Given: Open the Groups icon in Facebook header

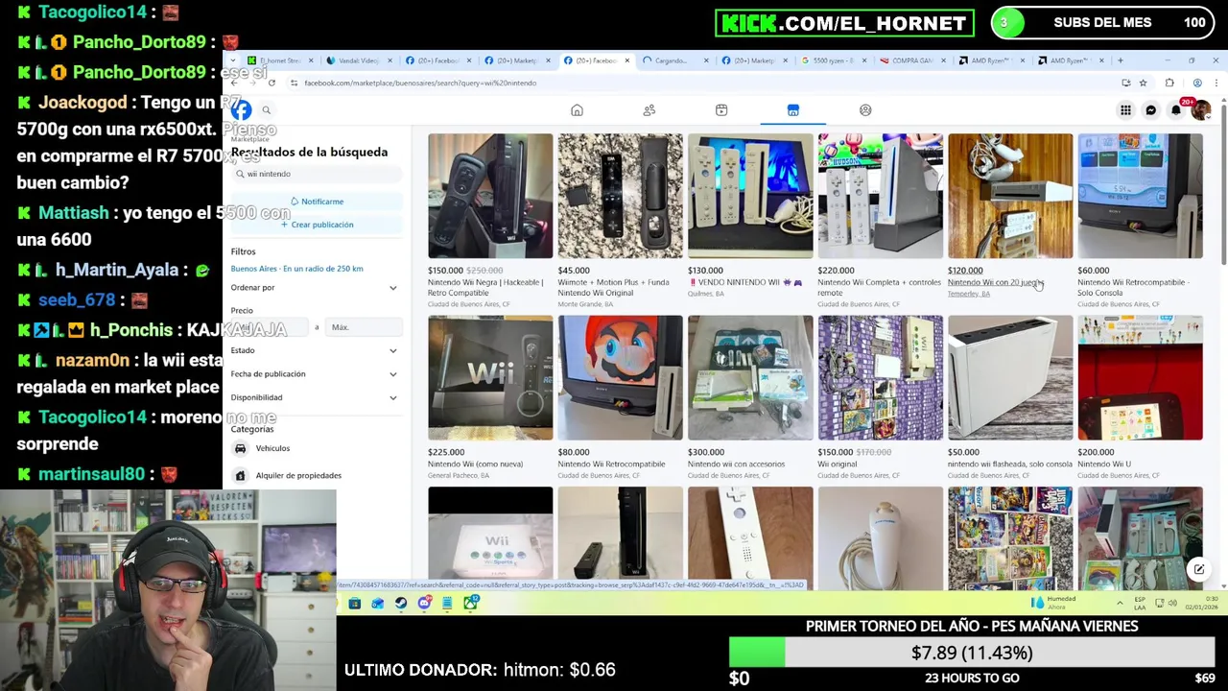Looking at the screenshot, I should pos(865,110).
